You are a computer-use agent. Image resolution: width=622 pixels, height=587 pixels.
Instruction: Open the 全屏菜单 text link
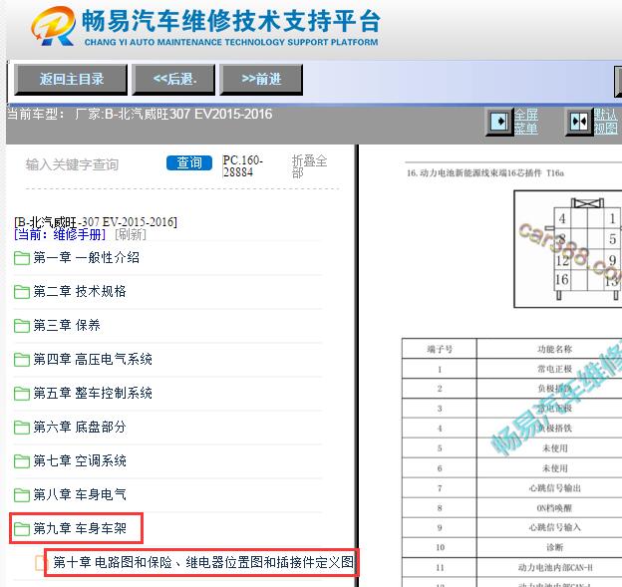[526, 122]
